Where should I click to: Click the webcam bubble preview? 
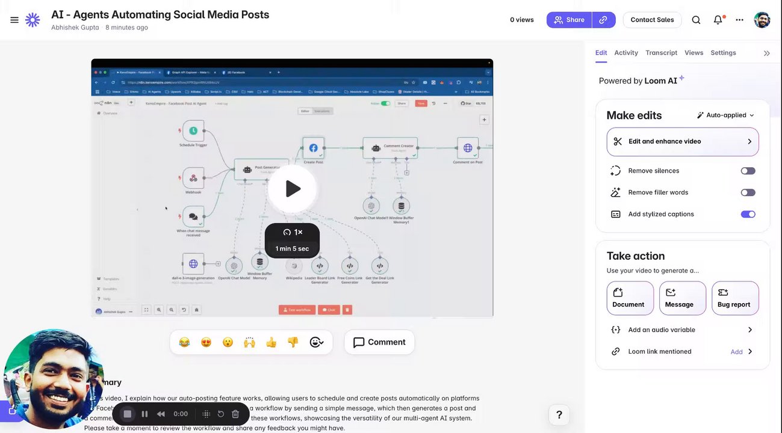(x=53, y=379)
